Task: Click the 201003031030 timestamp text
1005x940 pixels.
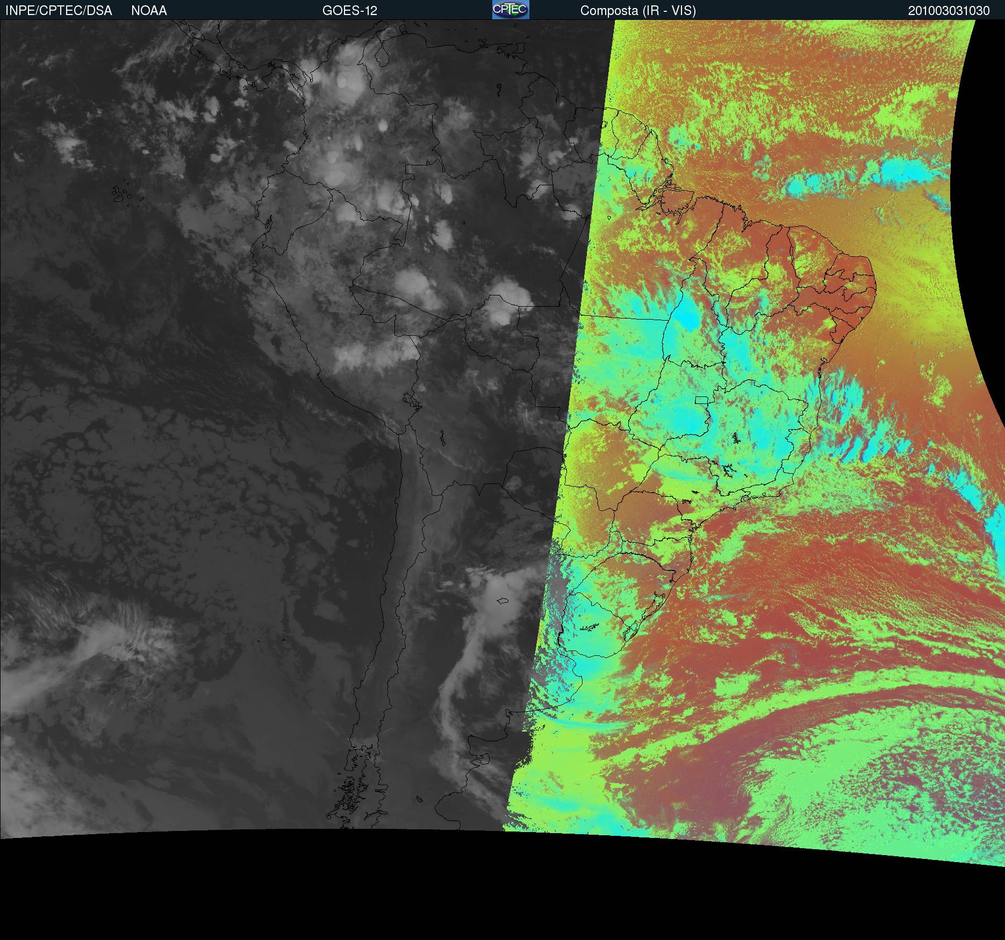Action: pyautogui.click(x=949, y=11)
